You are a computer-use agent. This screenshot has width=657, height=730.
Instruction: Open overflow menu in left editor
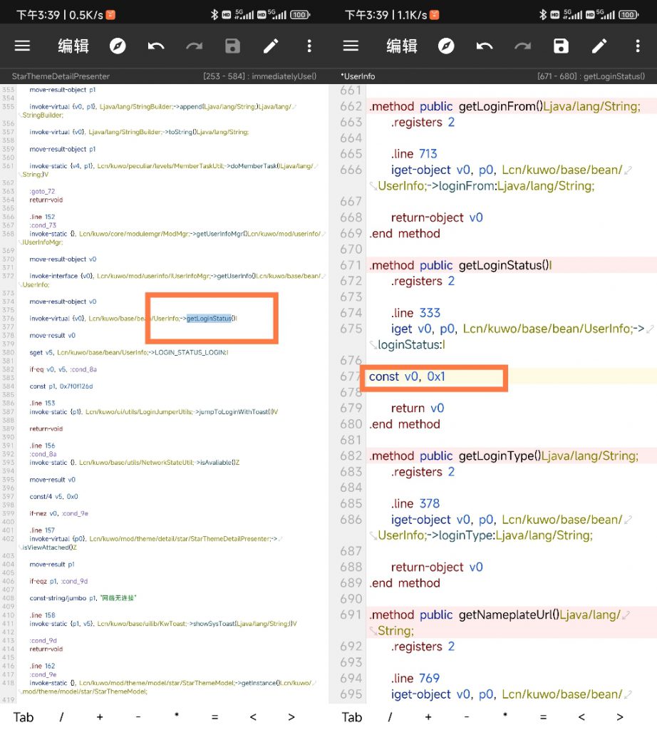[309, 46]
